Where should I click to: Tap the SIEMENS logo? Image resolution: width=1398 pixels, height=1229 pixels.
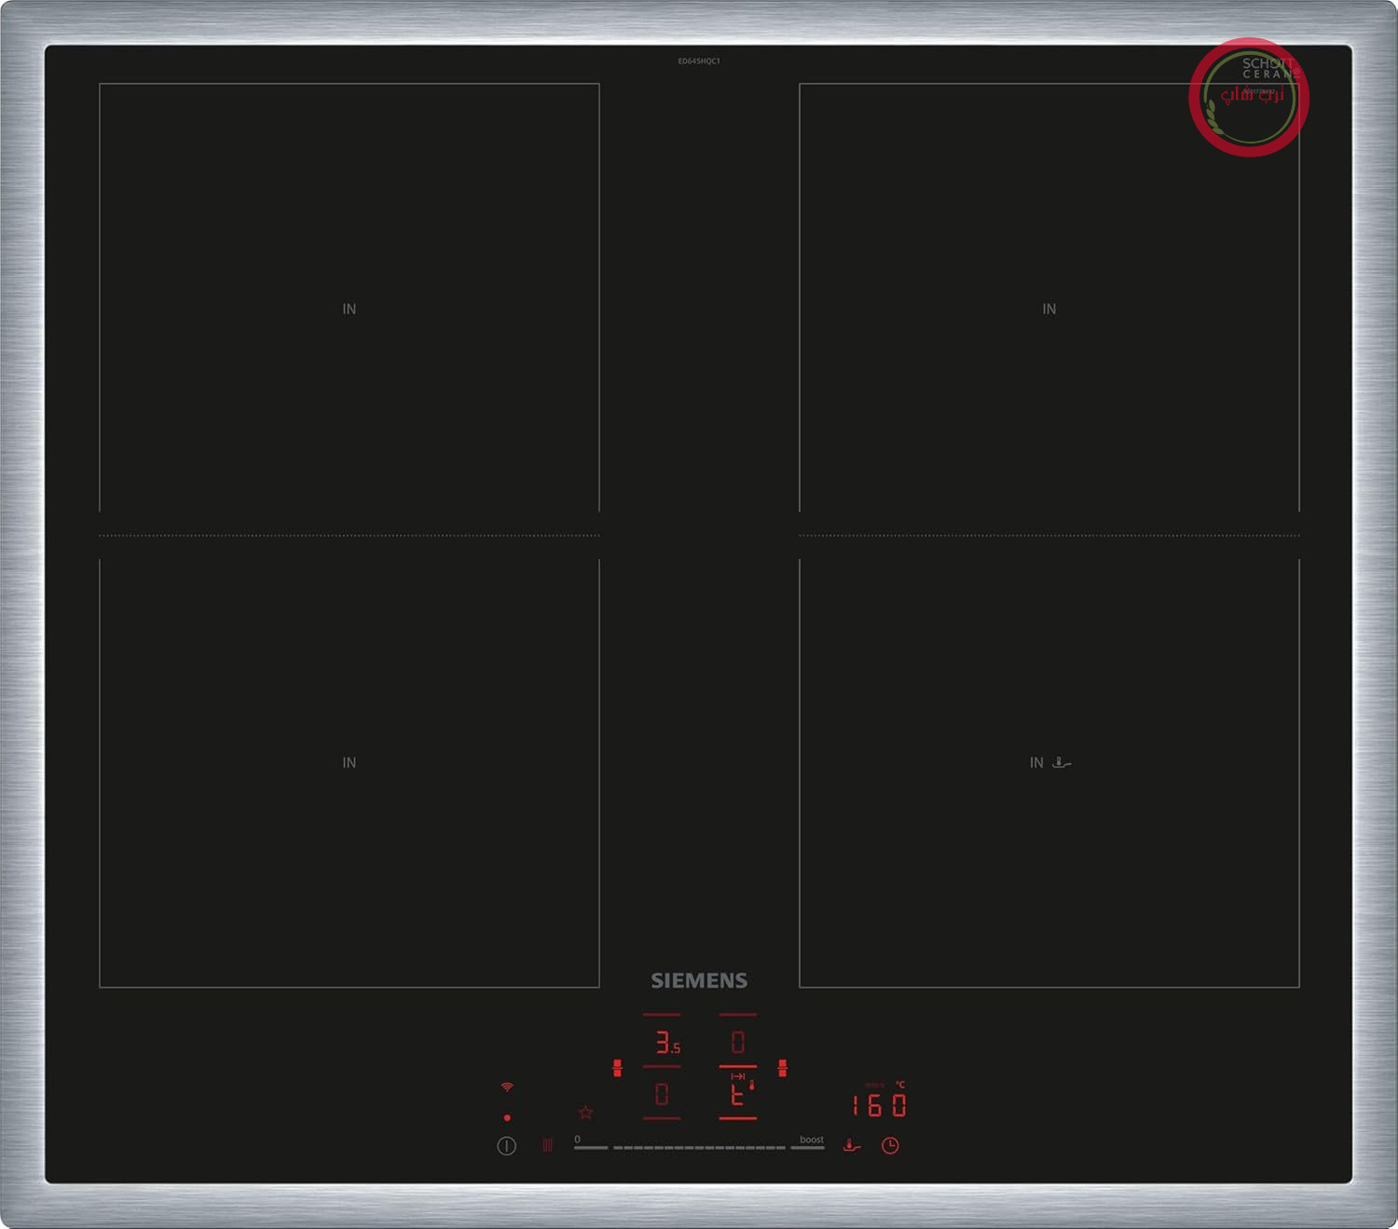[x=699, y=980]
